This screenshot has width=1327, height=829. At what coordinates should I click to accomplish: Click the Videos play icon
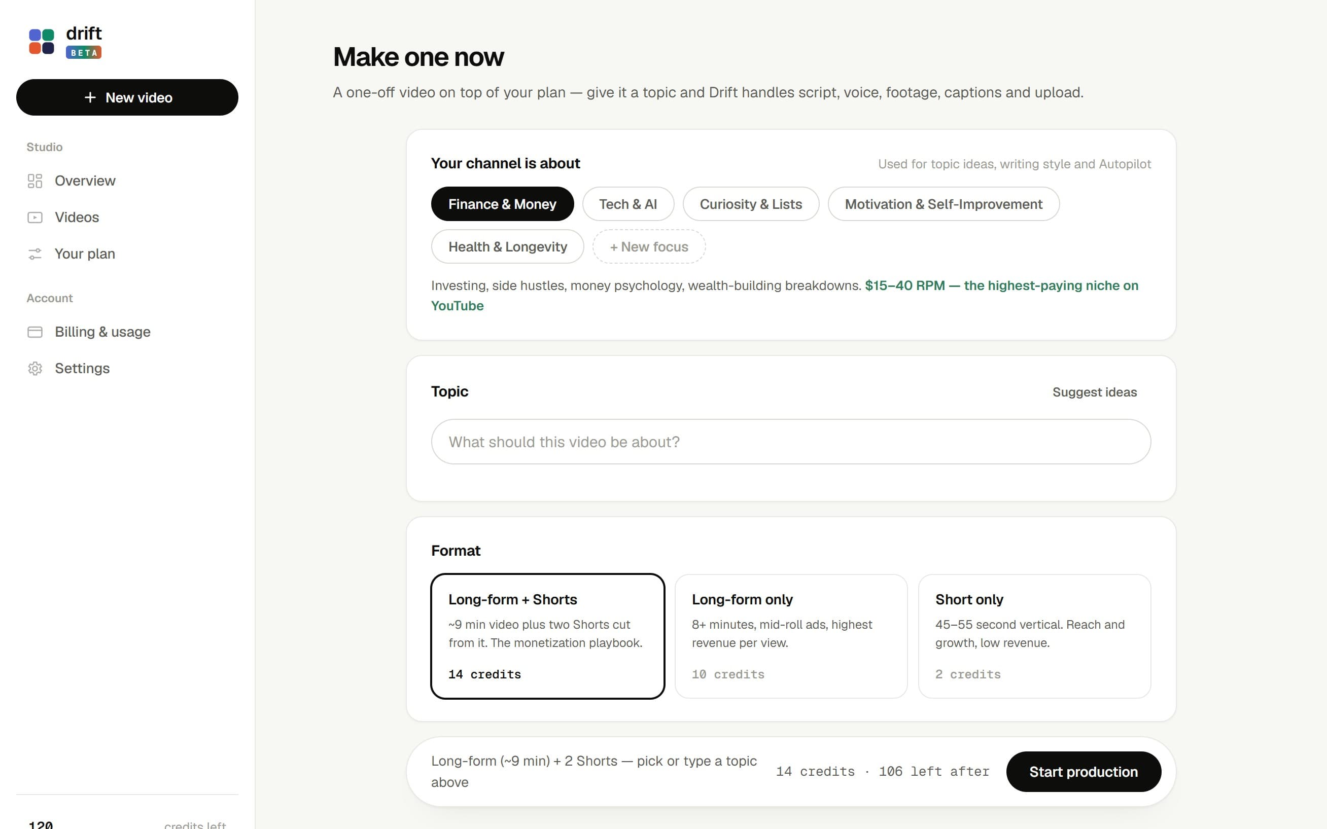click(x=34, y=218)
